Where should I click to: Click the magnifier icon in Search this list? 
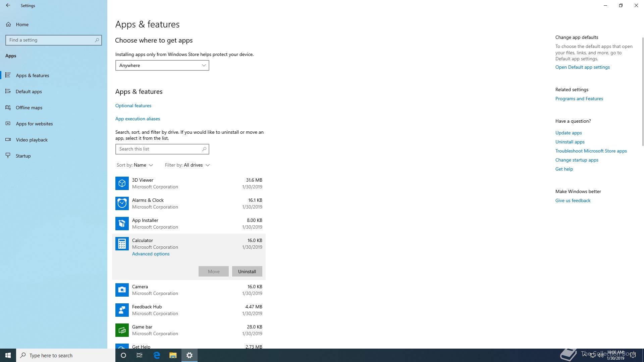[x=204, y=149]
